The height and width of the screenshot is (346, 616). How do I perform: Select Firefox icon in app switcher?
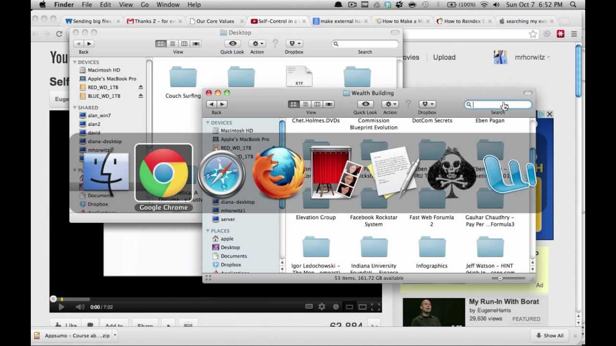tap(279, 173)
